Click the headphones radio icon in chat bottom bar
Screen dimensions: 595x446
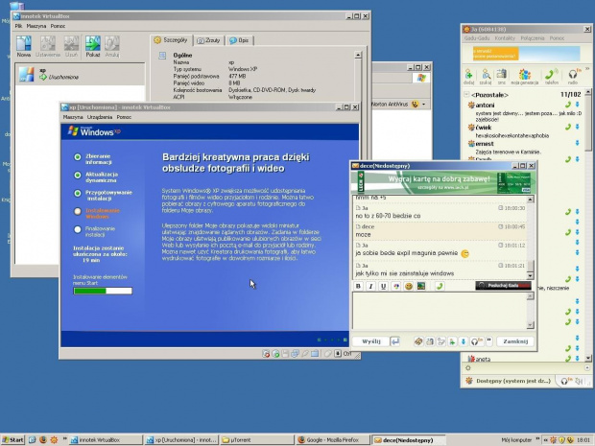(x=475, y=341)
